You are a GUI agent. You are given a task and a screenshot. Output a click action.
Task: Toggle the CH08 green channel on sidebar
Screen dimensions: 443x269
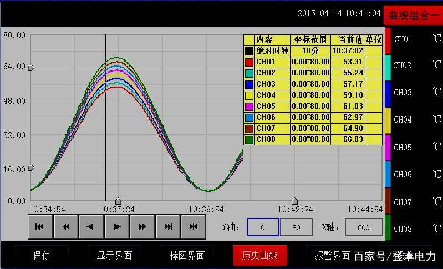(x=388, y=228)
